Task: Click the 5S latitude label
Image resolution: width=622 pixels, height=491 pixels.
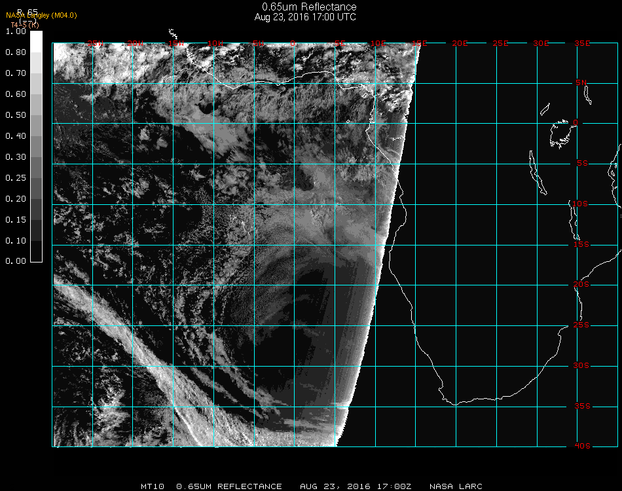Action: coord(582,164)
